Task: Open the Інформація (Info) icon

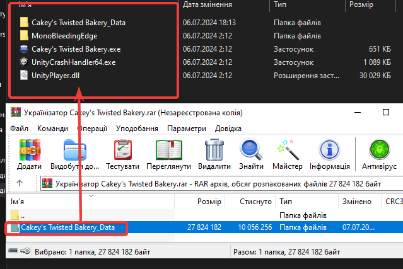Action: click(329, 150)
